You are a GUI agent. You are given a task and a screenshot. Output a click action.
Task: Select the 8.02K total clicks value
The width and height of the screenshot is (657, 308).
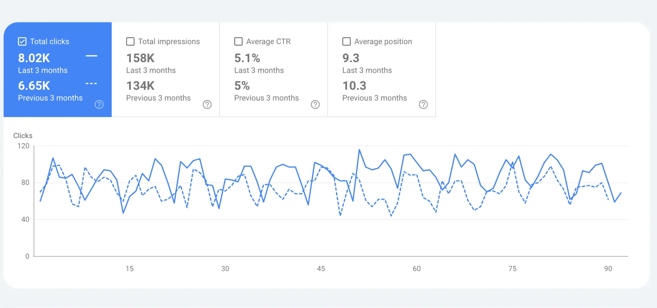tap(34, 58)
